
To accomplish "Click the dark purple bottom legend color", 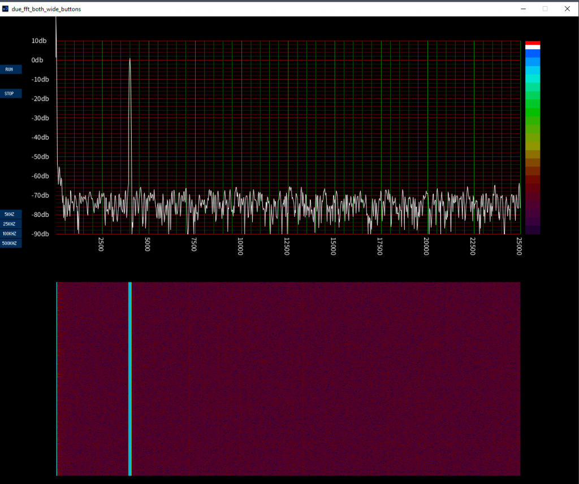I will 533,230.
